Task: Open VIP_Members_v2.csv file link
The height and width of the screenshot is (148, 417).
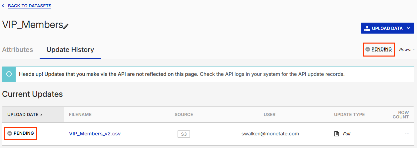Action: 95,134
